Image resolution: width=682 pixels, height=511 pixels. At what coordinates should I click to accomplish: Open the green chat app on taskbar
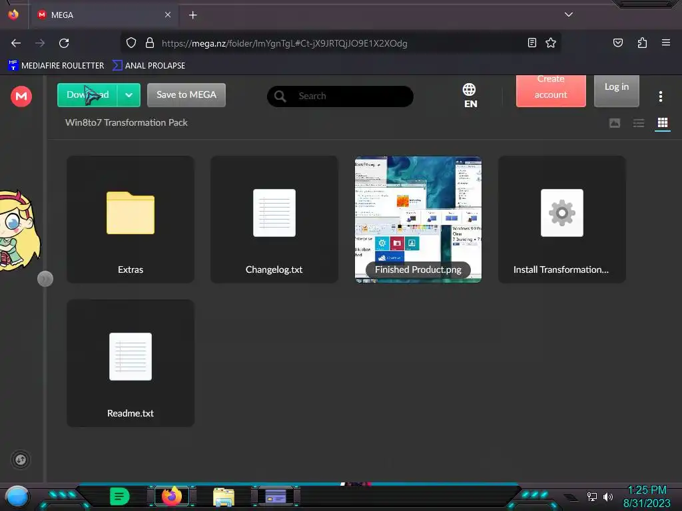tap(120, 496)
